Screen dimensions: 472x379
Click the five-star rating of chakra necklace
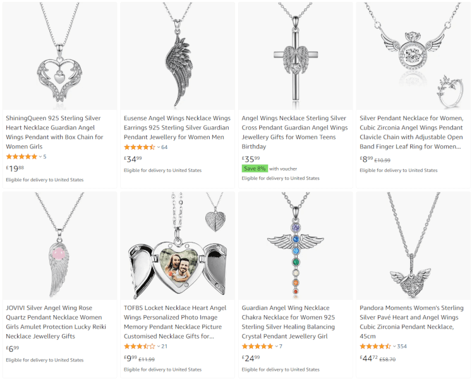point(257,347)
